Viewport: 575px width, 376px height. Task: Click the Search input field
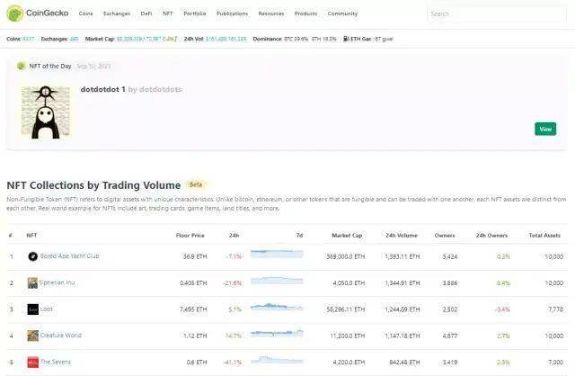(x=497, y=14)
